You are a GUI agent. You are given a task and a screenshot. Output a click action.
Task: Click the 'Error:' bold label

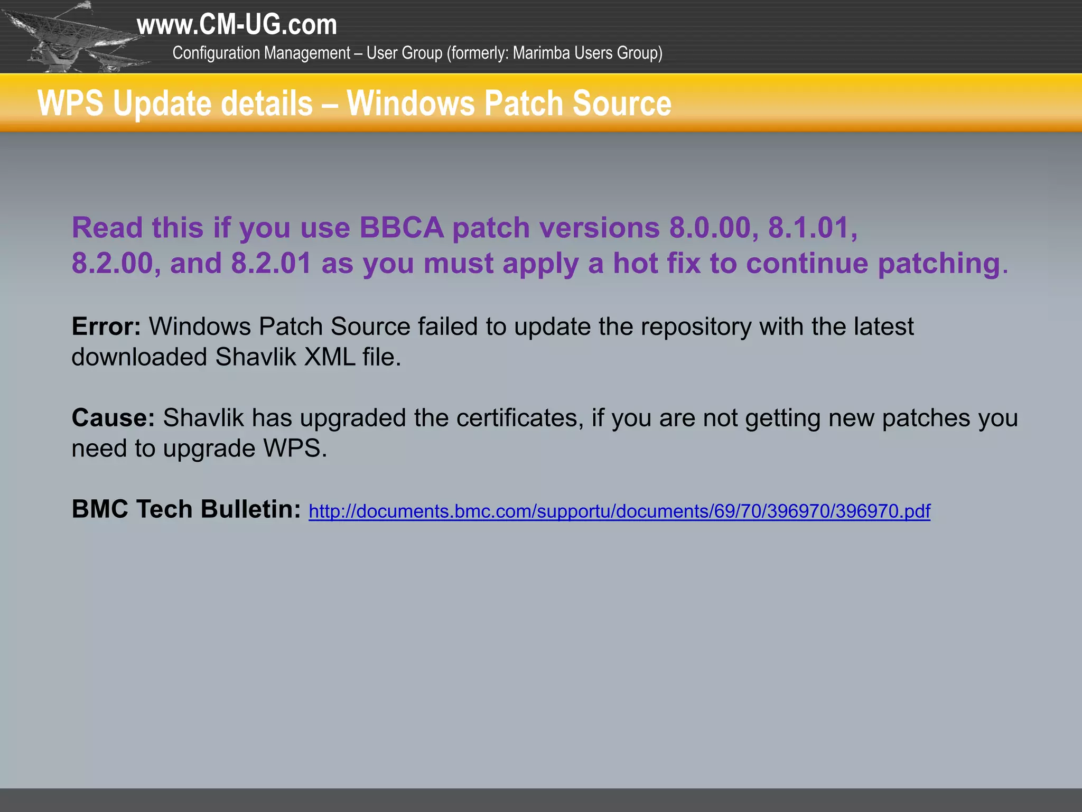click(x=106, y=326)
